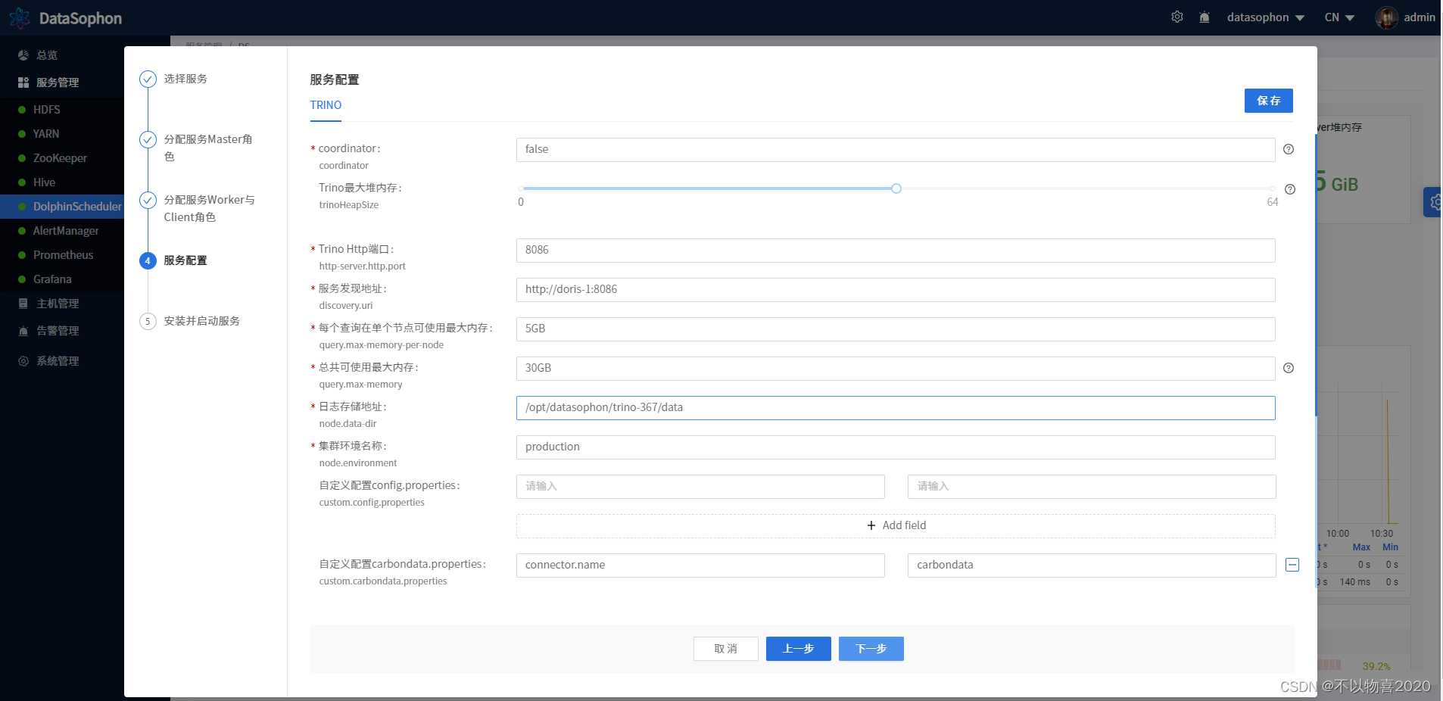Click the node.data-dir path field
The height and width of the screenshot is (701, 1443).
(896, 408)
